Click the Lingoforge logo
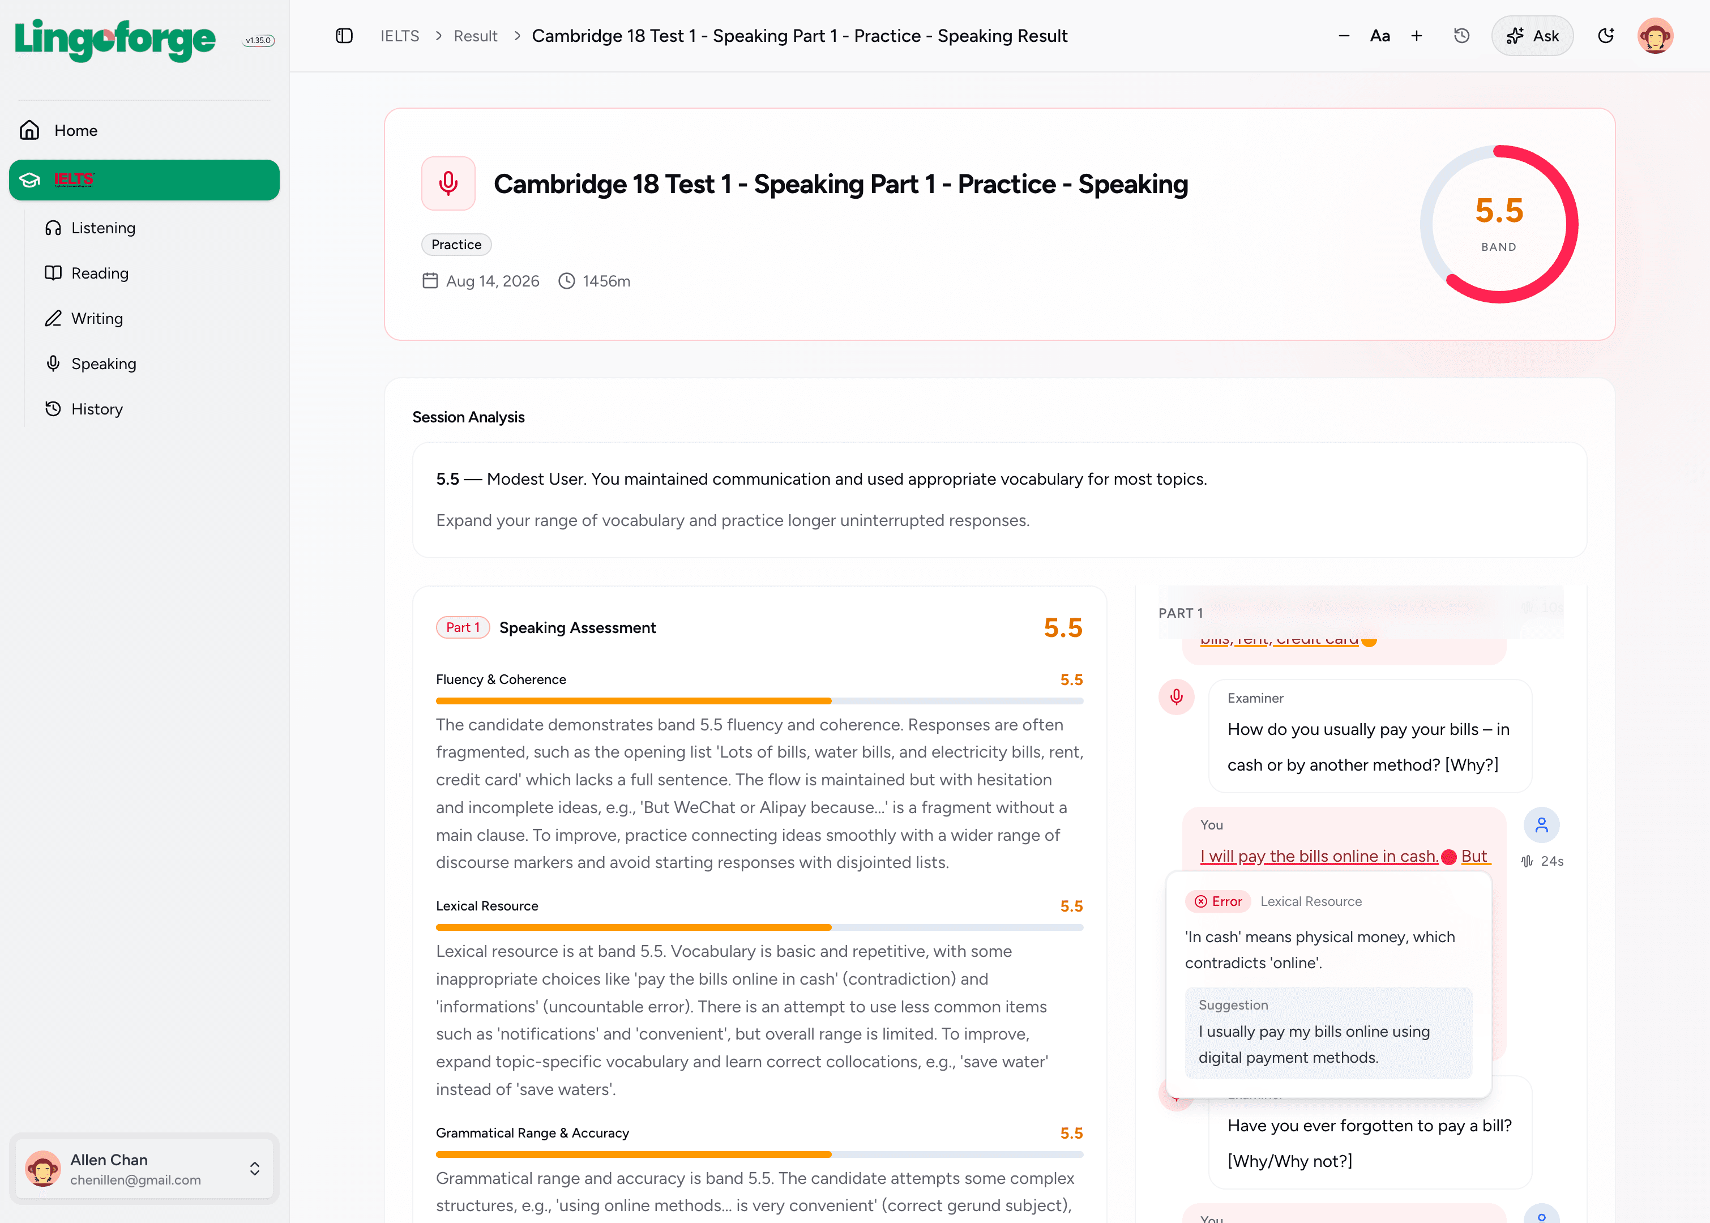Viewport: 1710px width, 1223px height. [x=115, y=40]
